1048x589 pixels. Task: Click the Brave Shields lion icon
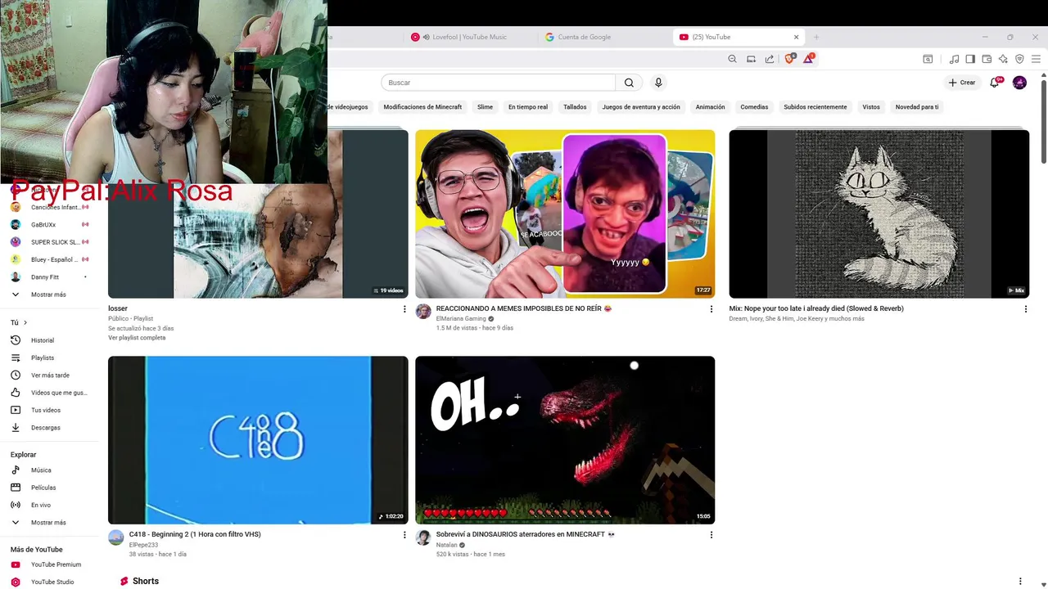click(790, 59)
